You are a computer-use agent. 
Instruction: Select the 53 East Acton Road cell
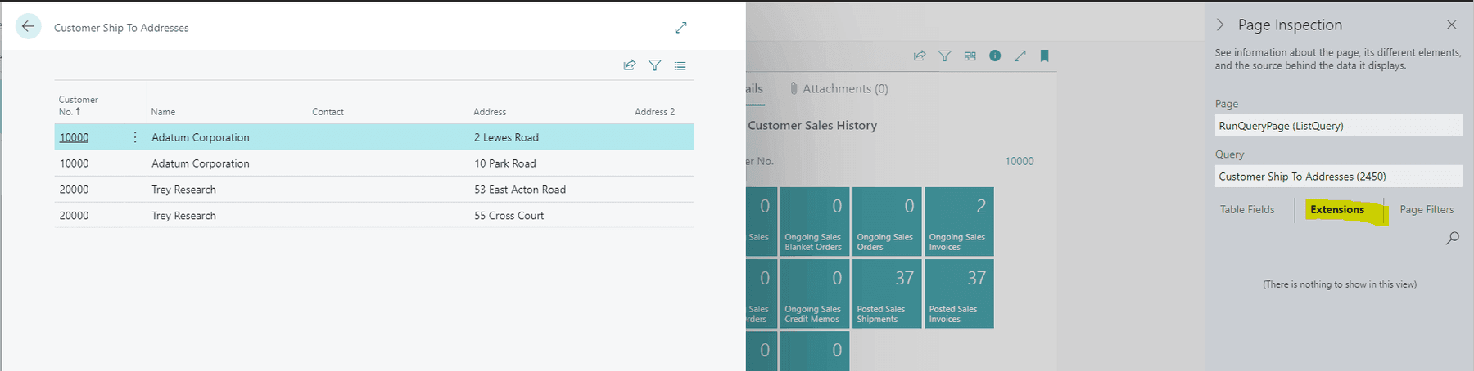coord(520,190)
